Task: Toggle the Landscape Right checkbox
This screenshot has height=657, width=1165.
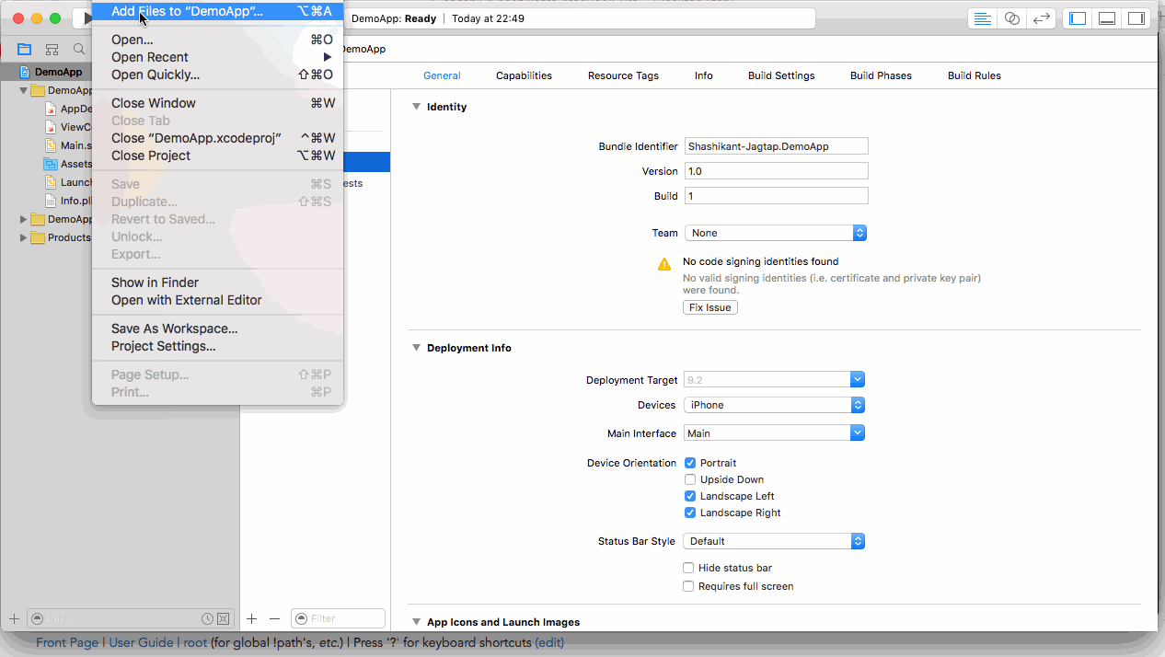Action: [x=690, y=513]
